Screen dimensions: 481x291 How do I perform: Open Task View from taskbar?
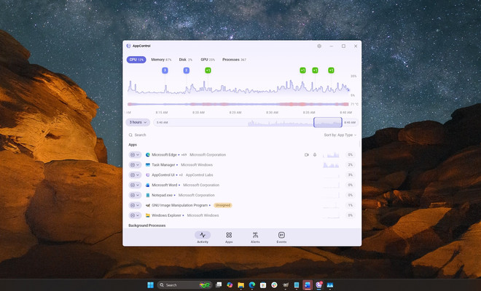pos(219,285)
